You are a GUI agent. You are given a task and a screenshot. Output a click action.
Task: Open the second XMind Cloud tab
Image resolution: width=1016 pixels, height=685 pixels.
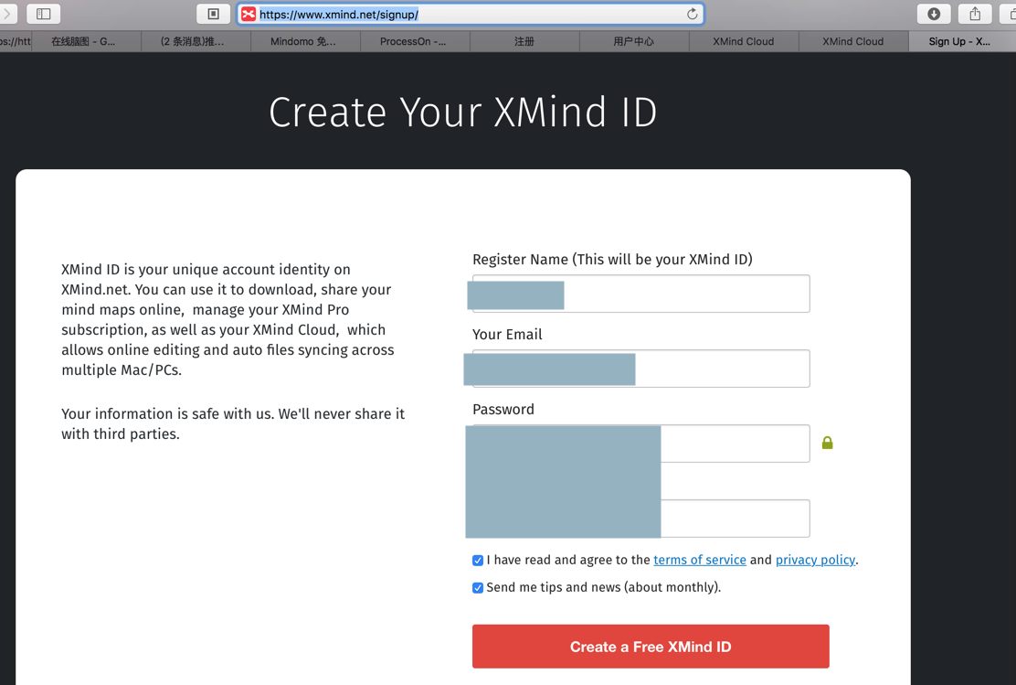[852, 41]
